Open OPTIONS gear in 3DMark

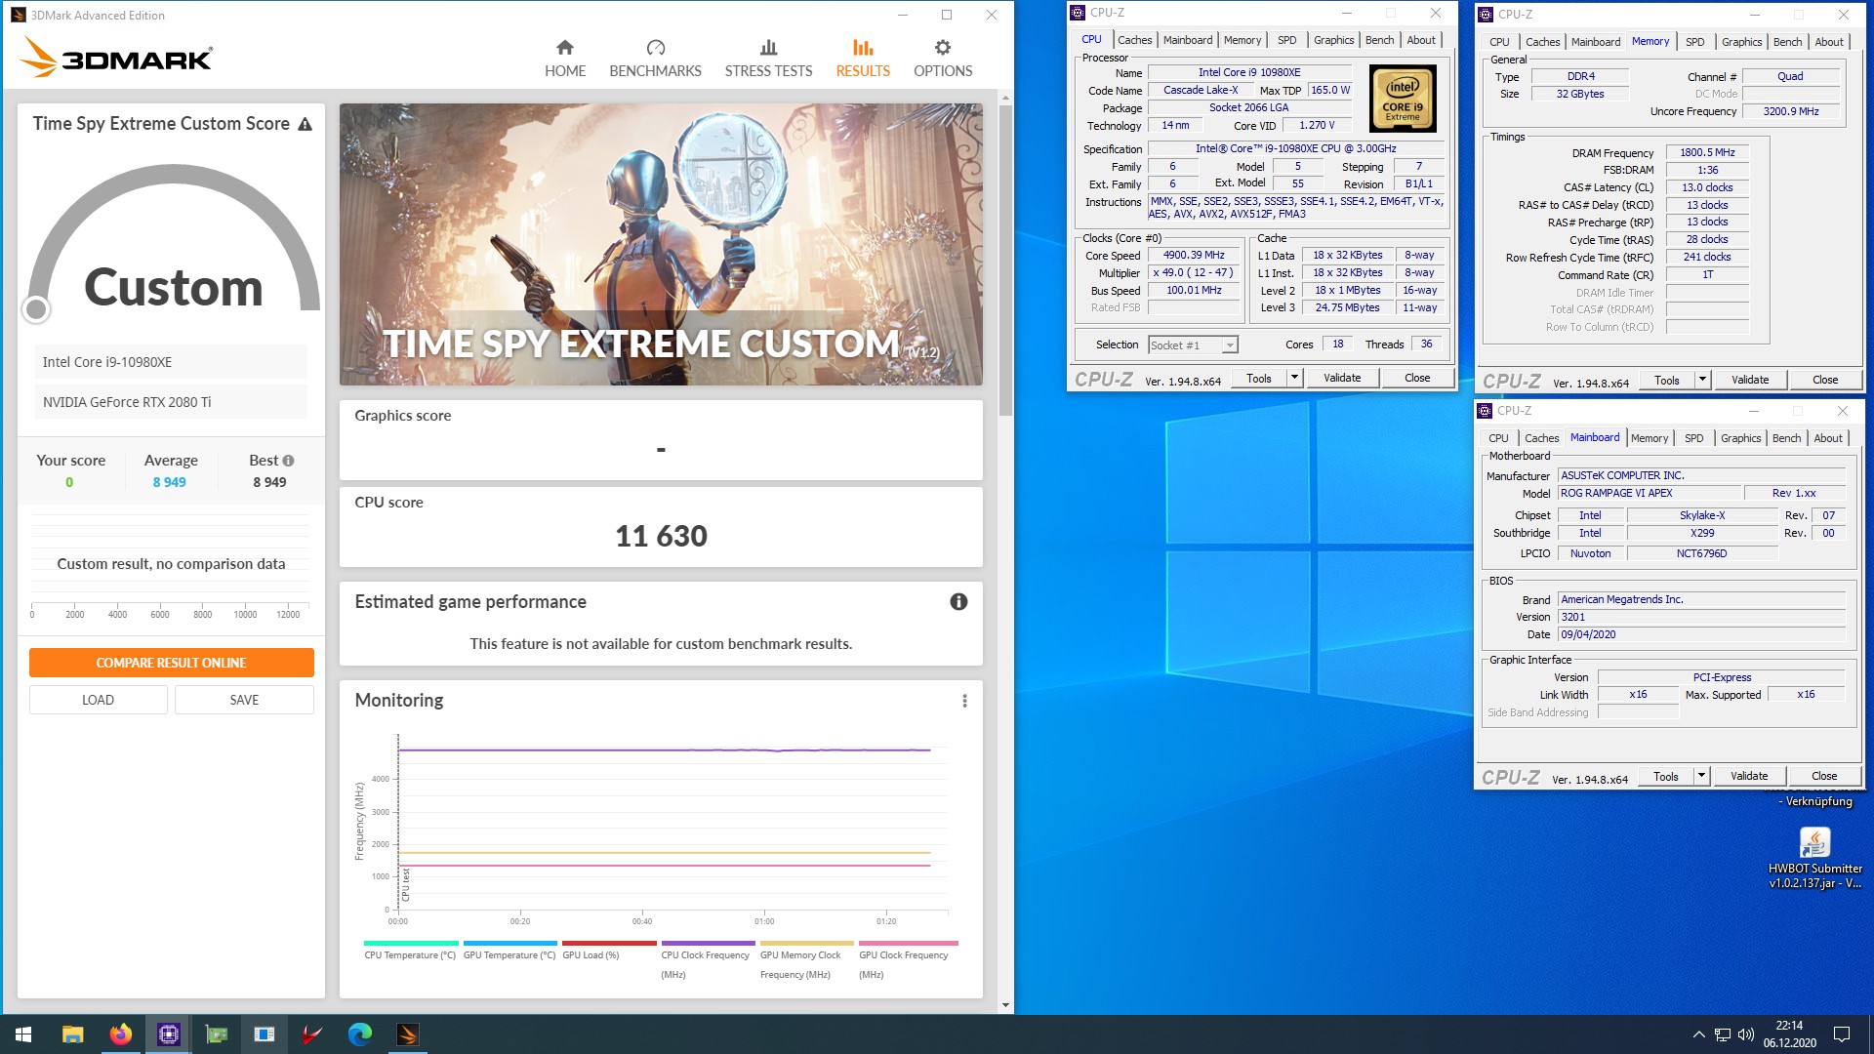point(943,59)
